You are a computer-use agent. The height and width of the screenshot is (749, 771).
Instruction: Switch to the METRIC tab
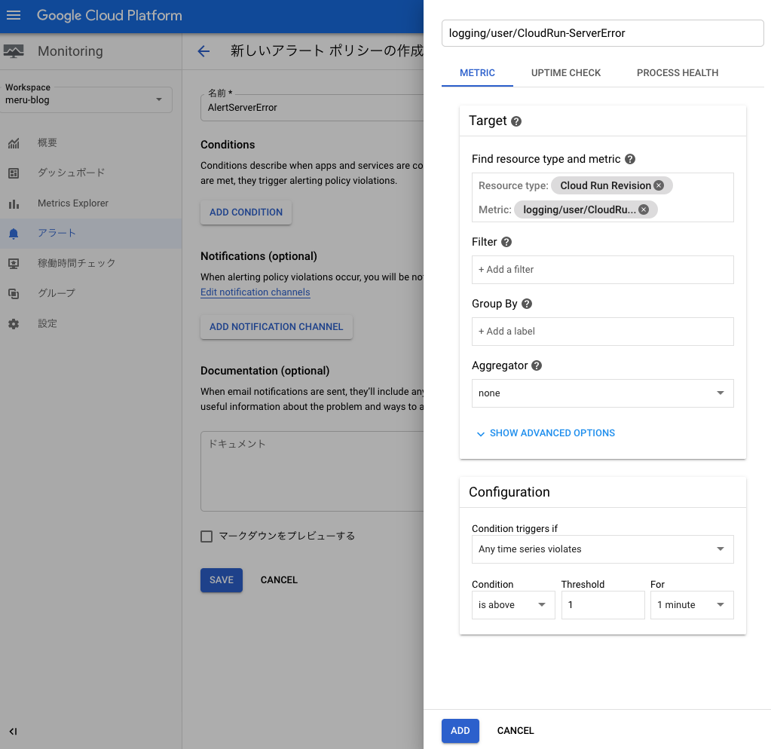[477, 73]
